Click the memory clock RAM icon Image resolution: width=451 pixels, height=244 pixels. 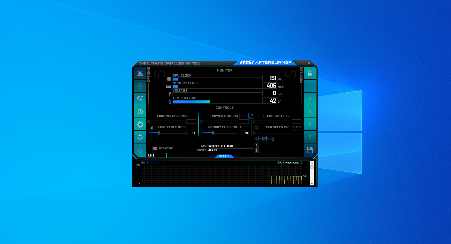pyautogui.click(x=169, y=87)
